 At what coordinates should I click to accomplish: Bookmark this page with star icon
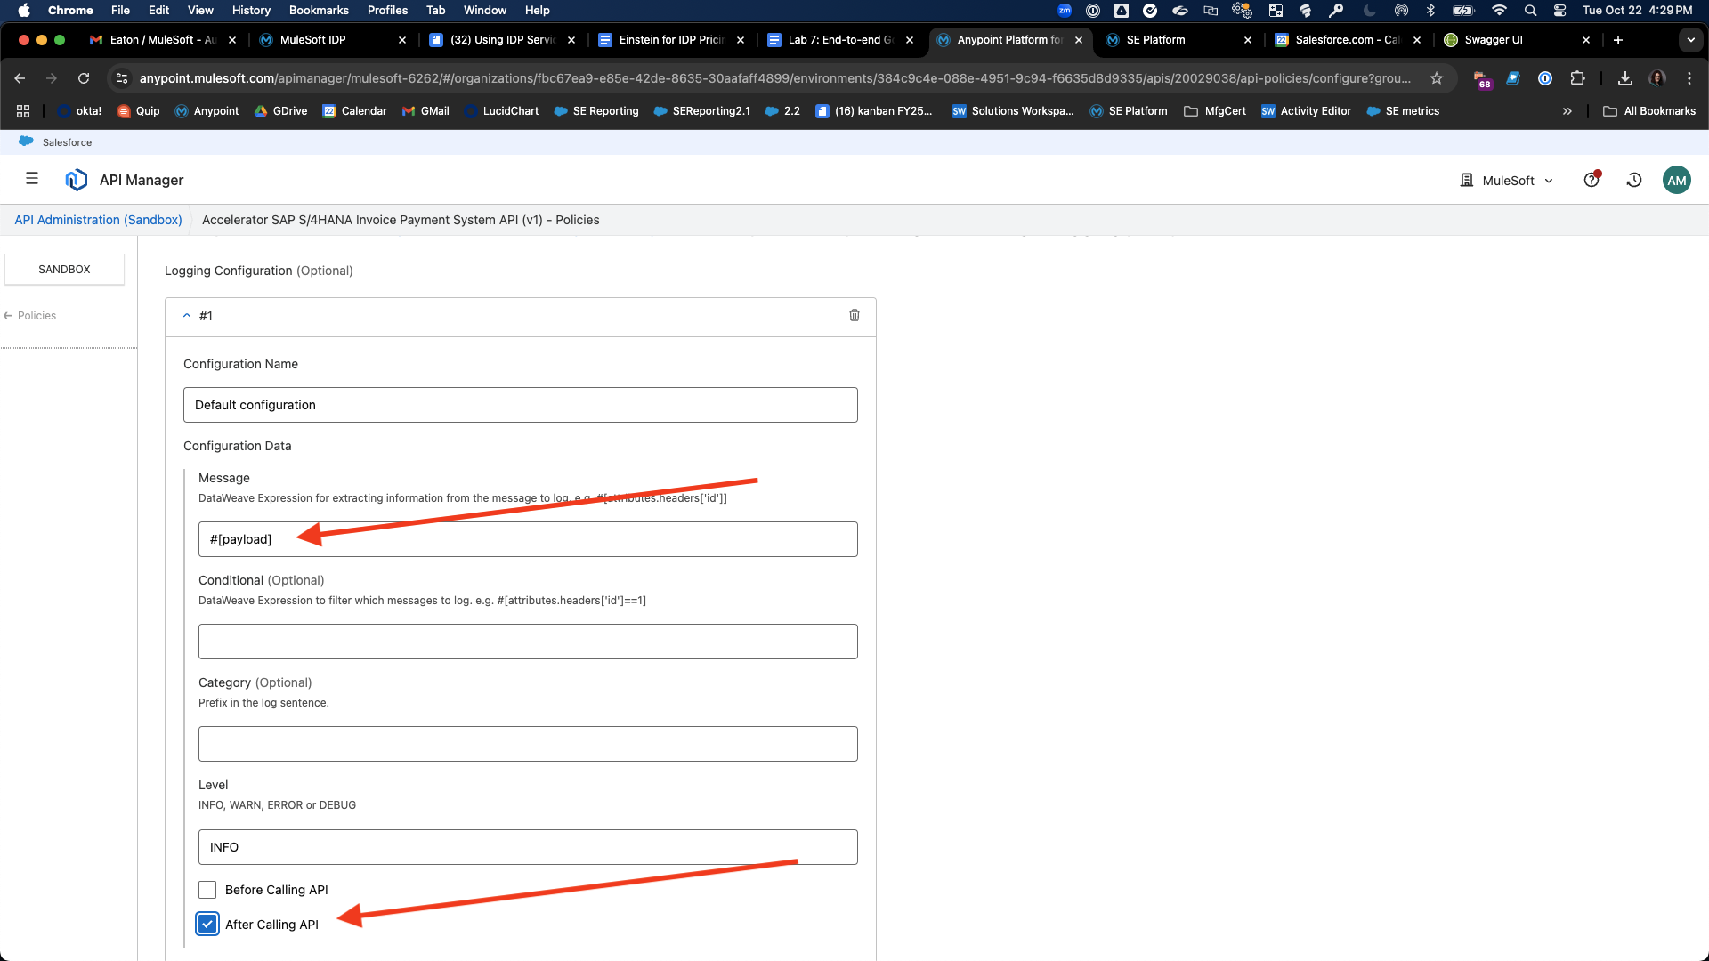point(1436,78)
